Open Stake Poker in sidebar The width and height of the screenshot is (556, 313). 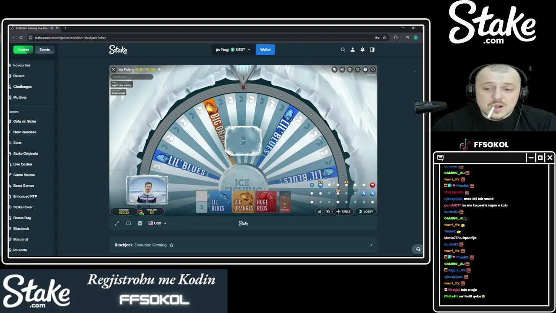pyautogui.click(x=23, y=207)
